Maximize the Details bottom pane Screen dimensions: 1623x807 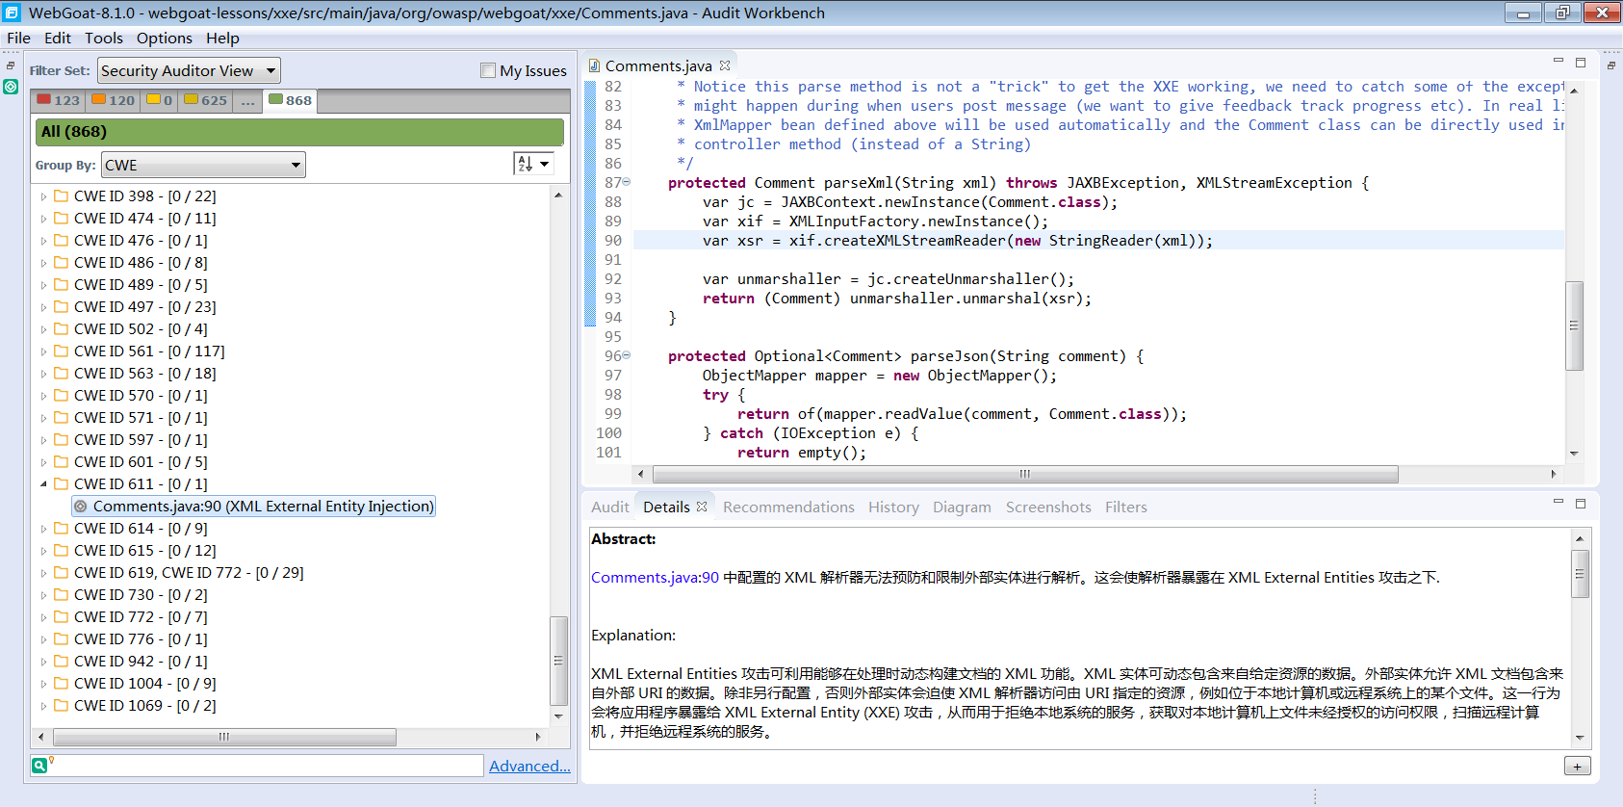[x=1581, y=503]
